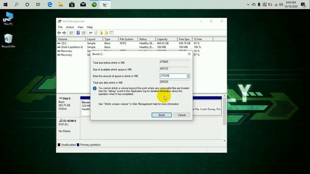Image resolution: width=310 pixels, height=174 pixels.
Task: Click the last list-view toolbar icon
Action: point(111,33)
